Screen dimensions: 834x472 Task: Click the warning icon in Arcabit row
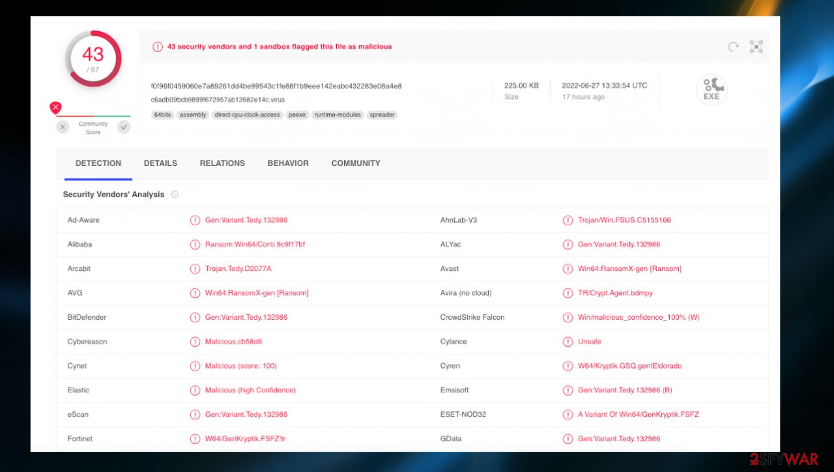(195, 269)
